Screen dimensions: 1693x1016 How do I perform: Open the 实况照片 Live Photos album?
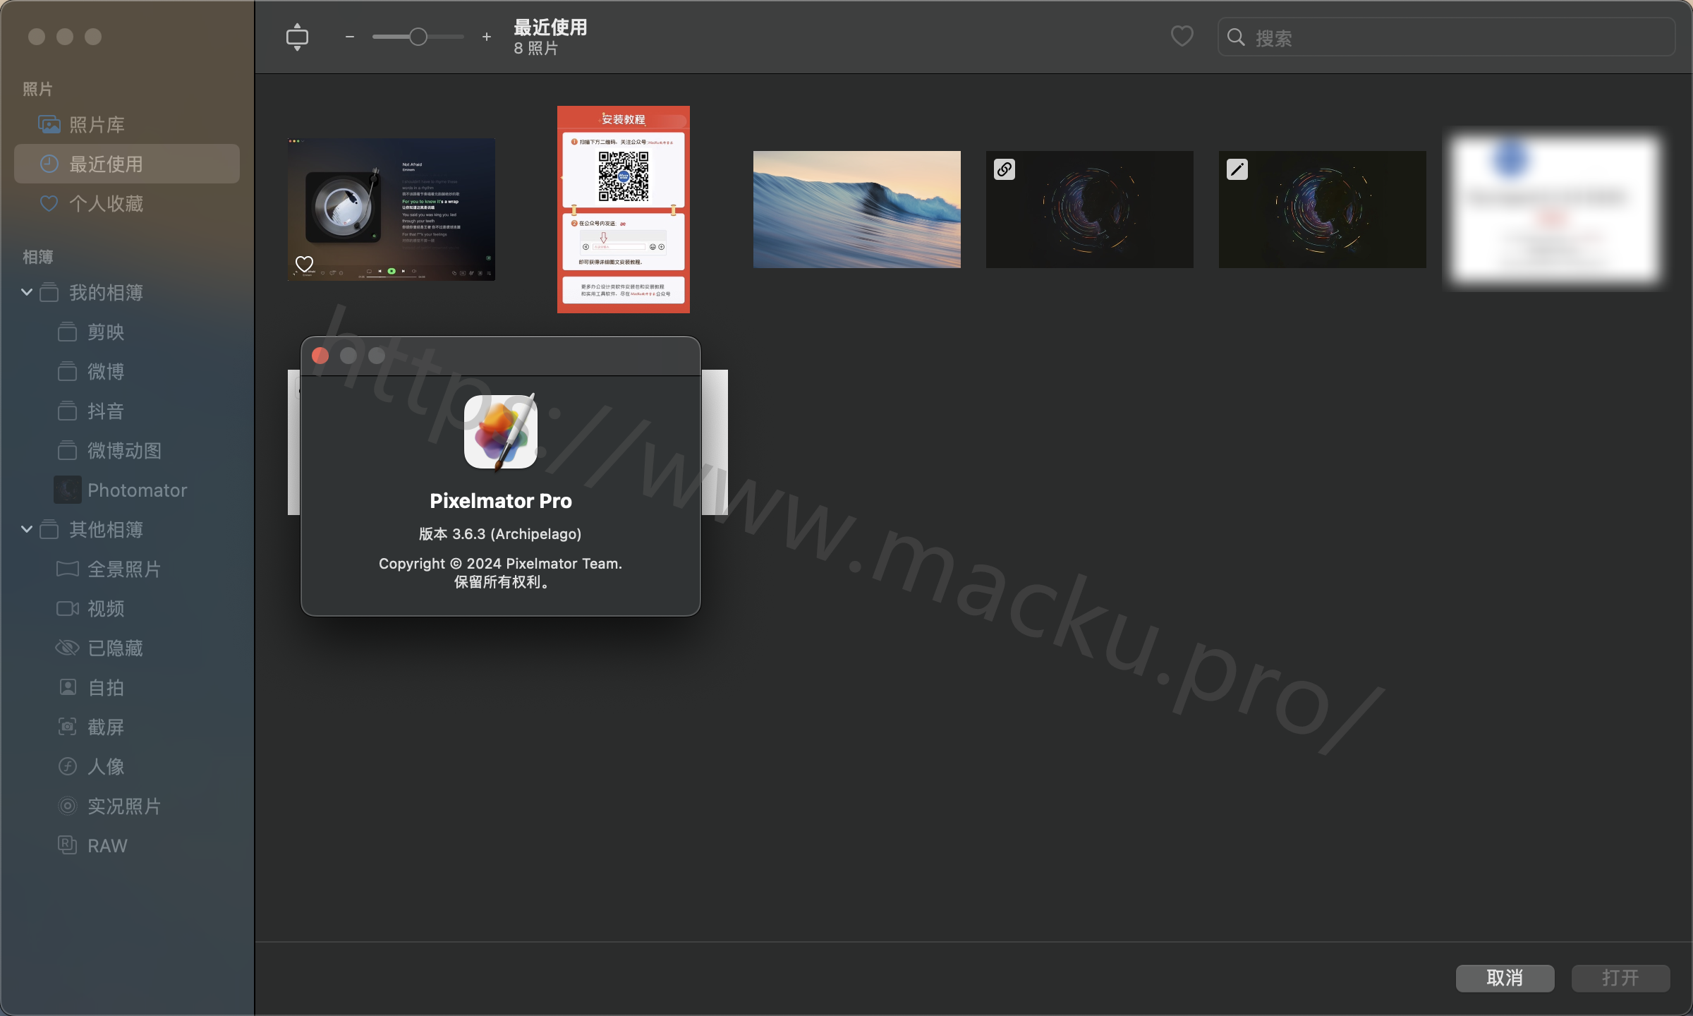click(x=127, y=806)
